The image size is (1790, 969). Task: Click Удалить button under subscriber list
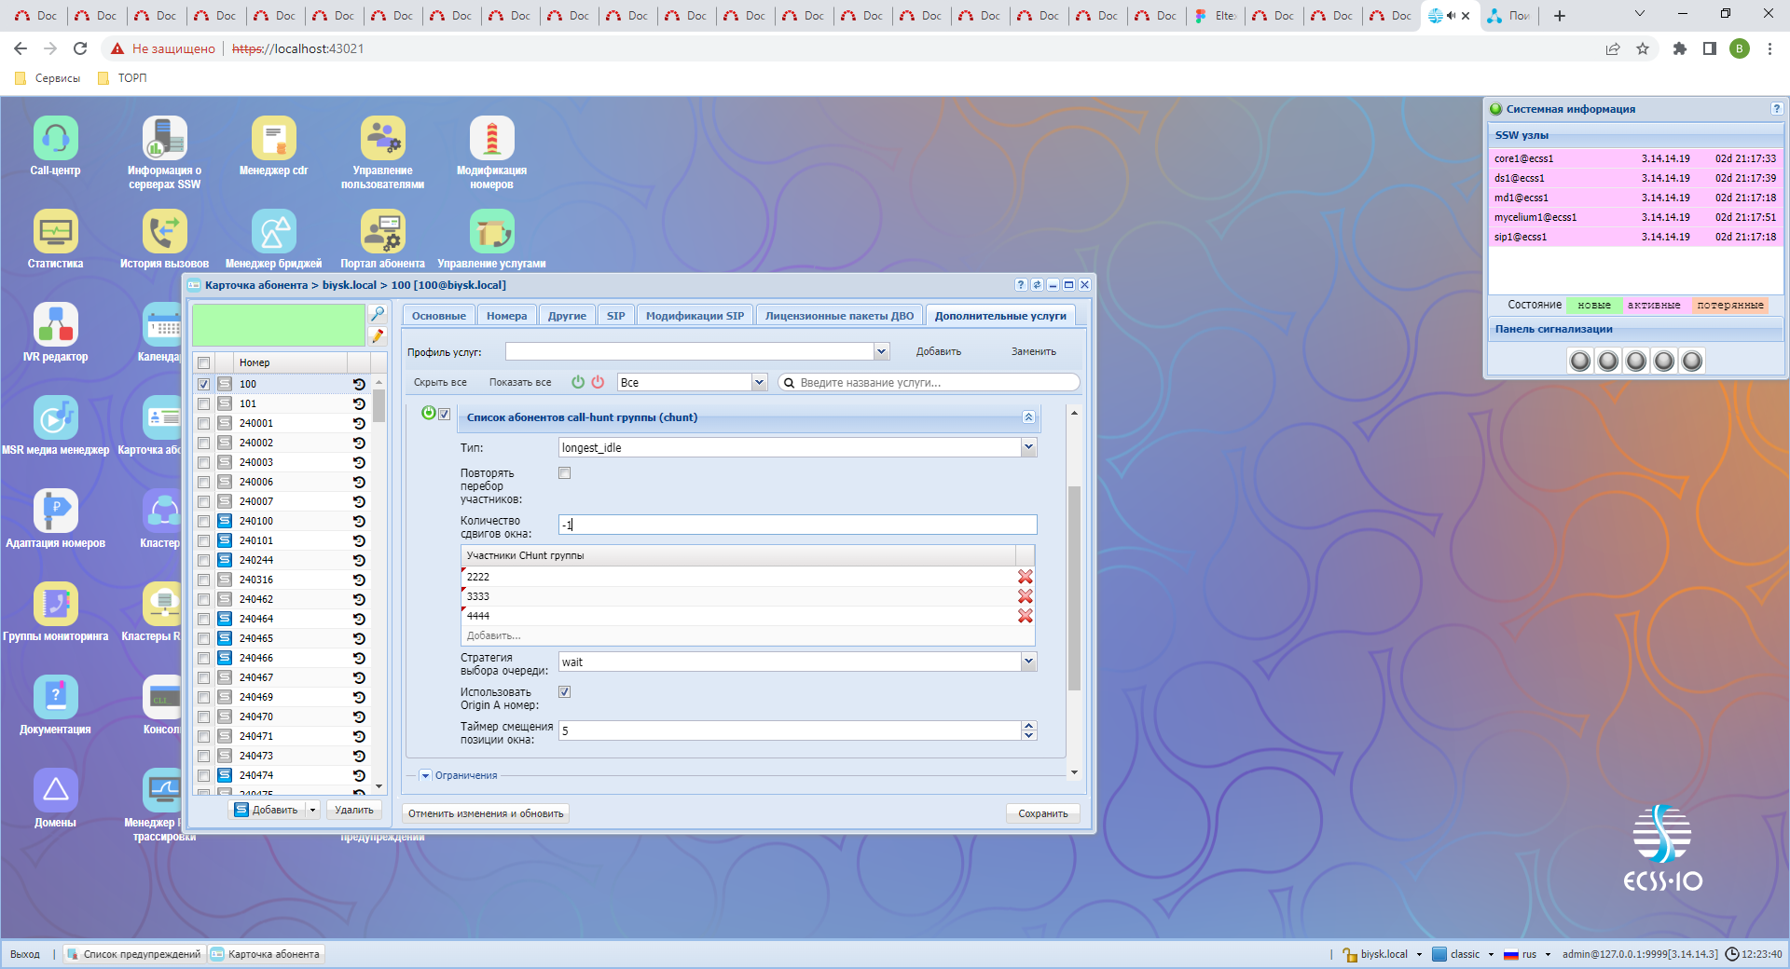pos(354,811)
